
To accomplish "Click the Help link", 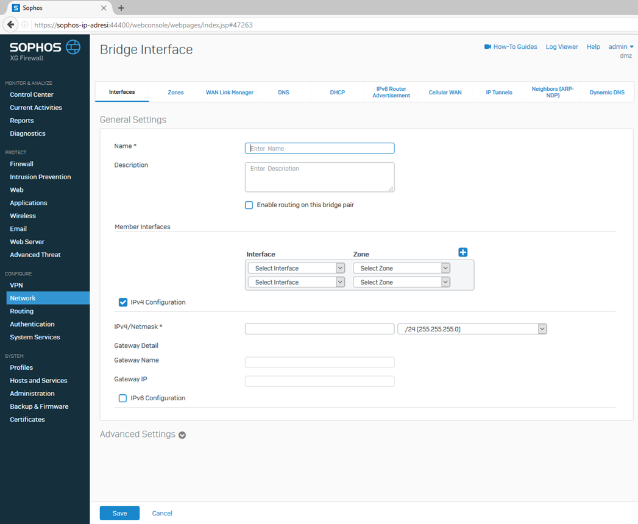I will click(x=594, y=47).
